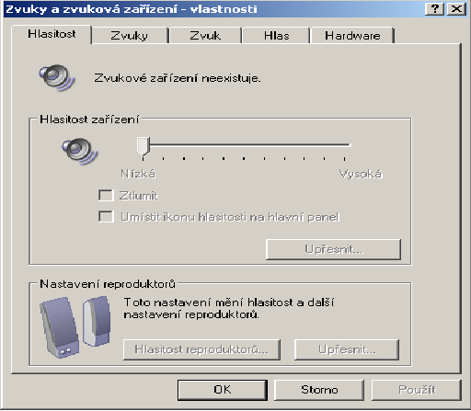Tick the Ztlumit mute checkbox
Screen dimensions: 471x411
tap(106, 196)
